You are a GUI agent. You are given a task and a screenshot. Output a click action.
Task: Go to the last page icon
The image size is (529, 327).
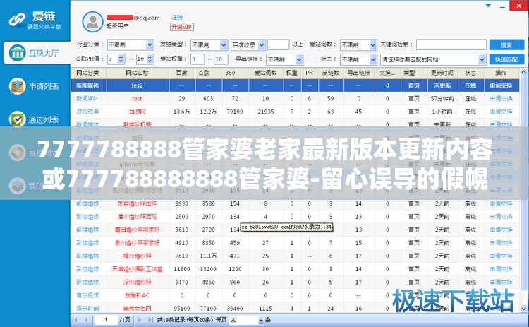pyautogui.click(x=150, y=319)
